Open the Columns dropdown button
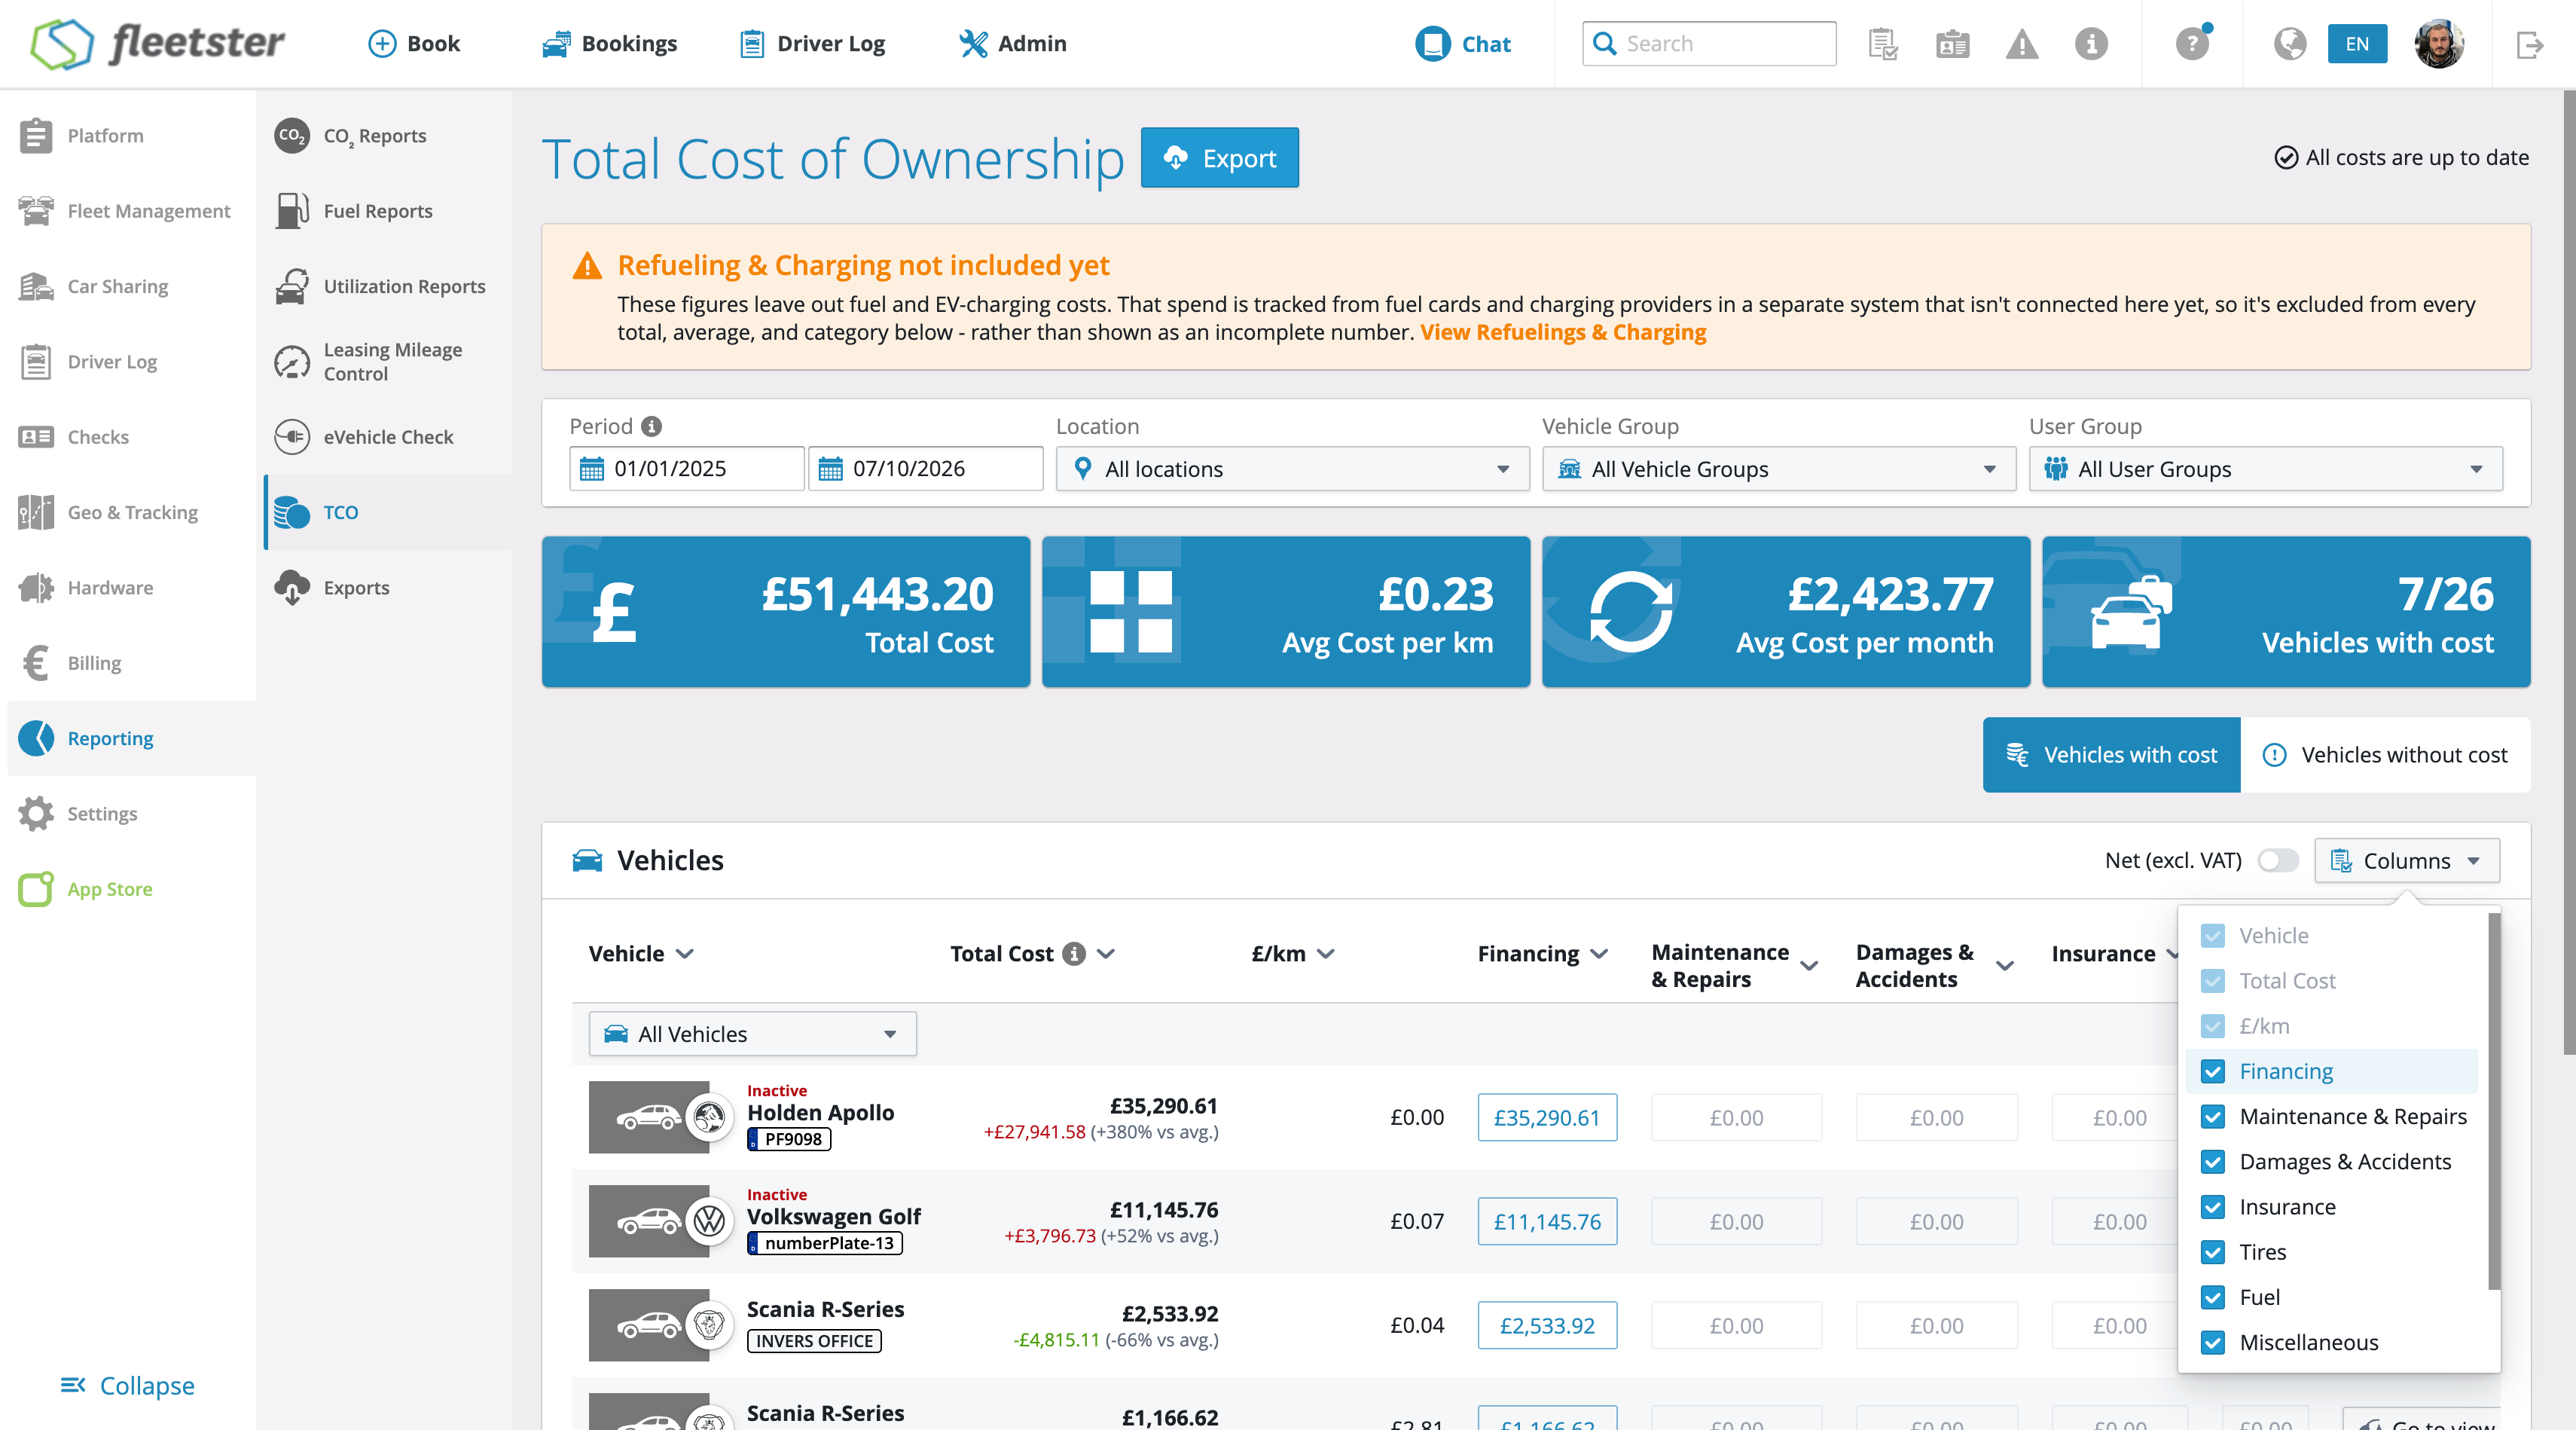This screenshot has width=2576, height=1430. [x=2406, y=860]
